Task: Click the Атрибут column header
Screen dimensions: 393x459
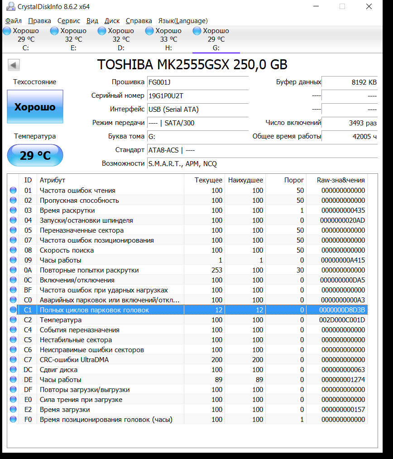Action: click(x=110, y=180)
